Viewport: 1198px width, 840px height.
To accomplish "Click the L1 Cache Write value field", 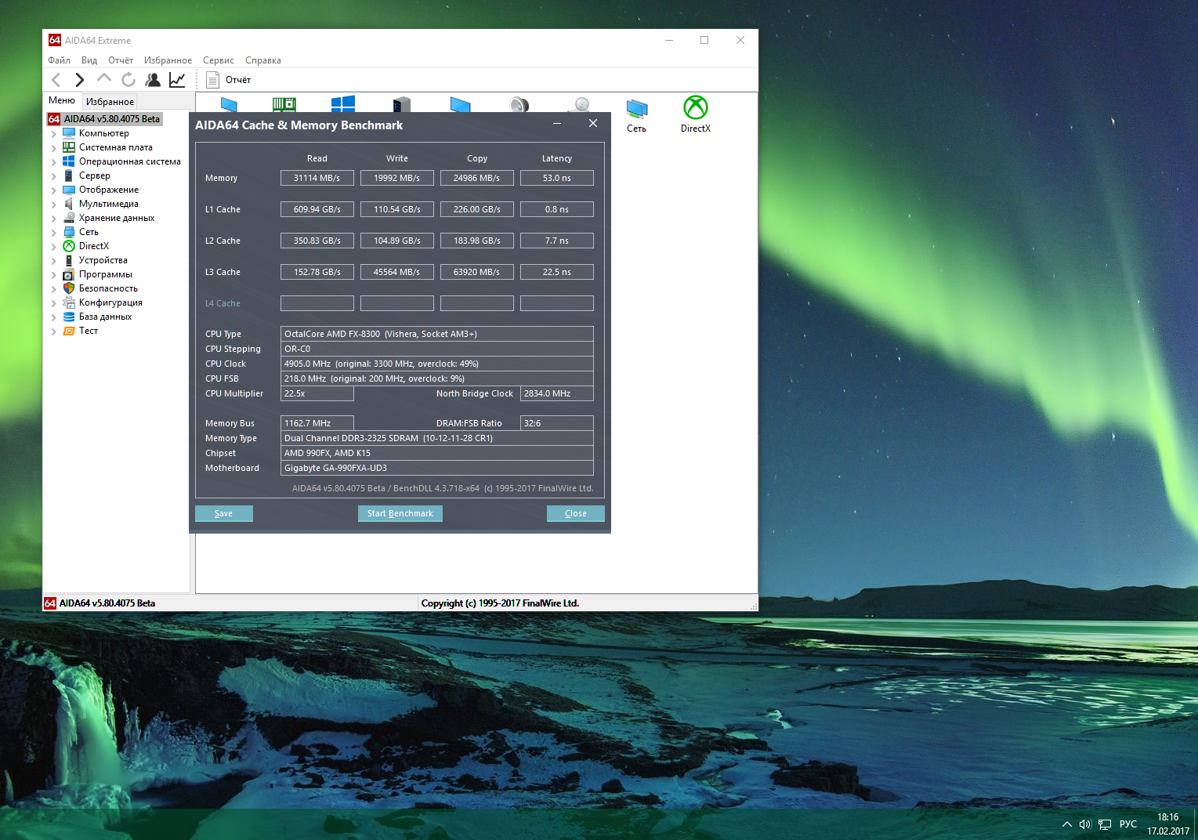I will [397, 209].
